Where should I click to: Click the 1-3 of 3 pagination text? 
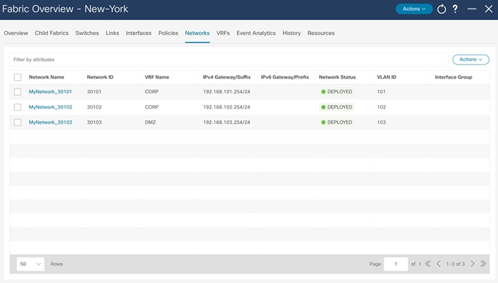(x=455, y=264)
